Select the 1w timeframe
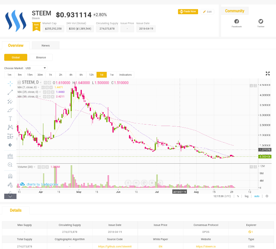 pyautogui.click(x=112, y=75)
